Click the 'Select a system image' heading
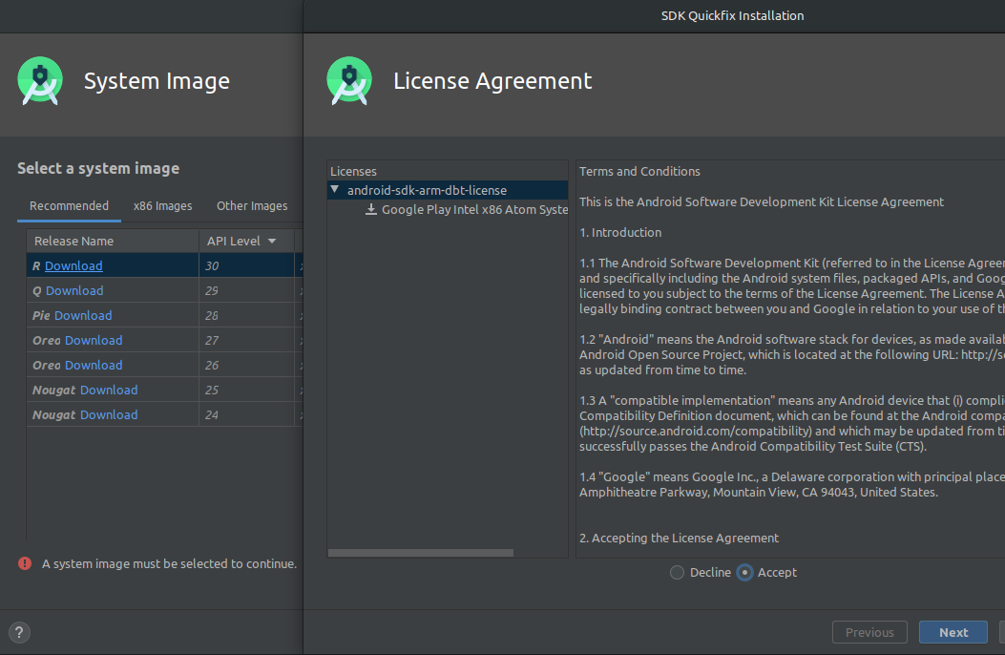 (x=98, y=169)
